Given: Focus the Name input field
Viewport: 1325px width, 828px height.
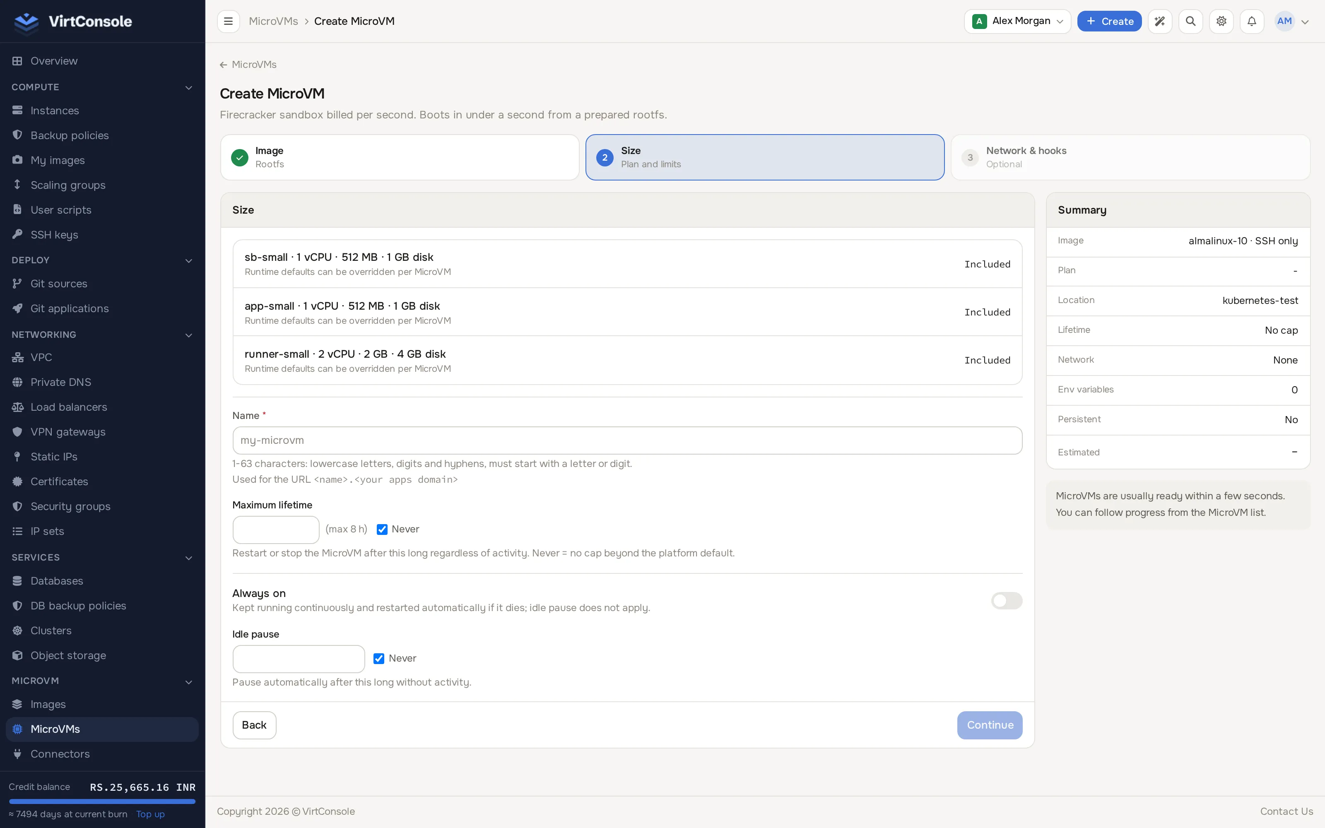Looking at the screenshot, I should coord(627,440).
